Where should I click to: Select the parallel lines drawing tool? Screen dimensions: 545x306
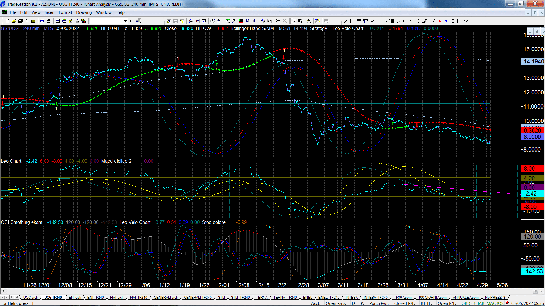[x=411, y=21]
